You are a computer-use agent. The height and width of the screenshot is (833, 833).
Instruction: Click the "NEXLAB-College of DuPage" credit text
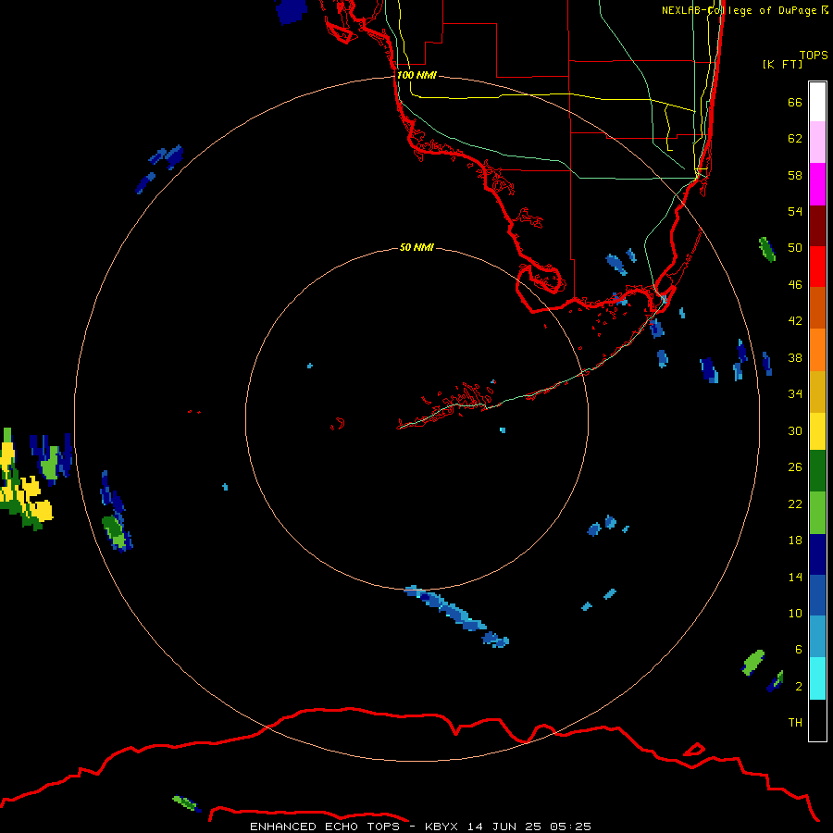739,10
